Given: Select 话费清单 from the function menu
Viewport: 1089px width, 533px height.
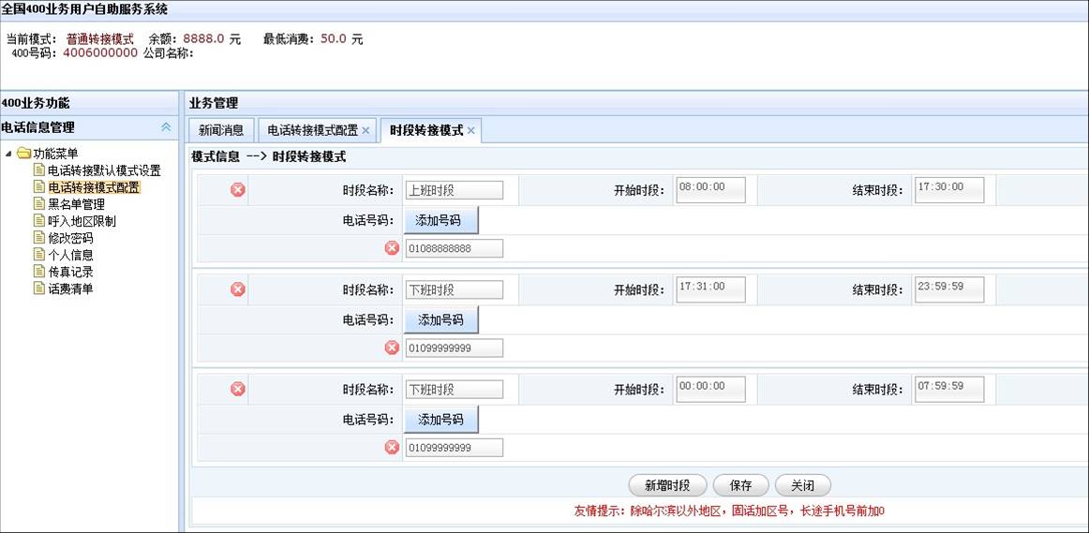Looking at the screenshot, I should (x=70, y=289).
